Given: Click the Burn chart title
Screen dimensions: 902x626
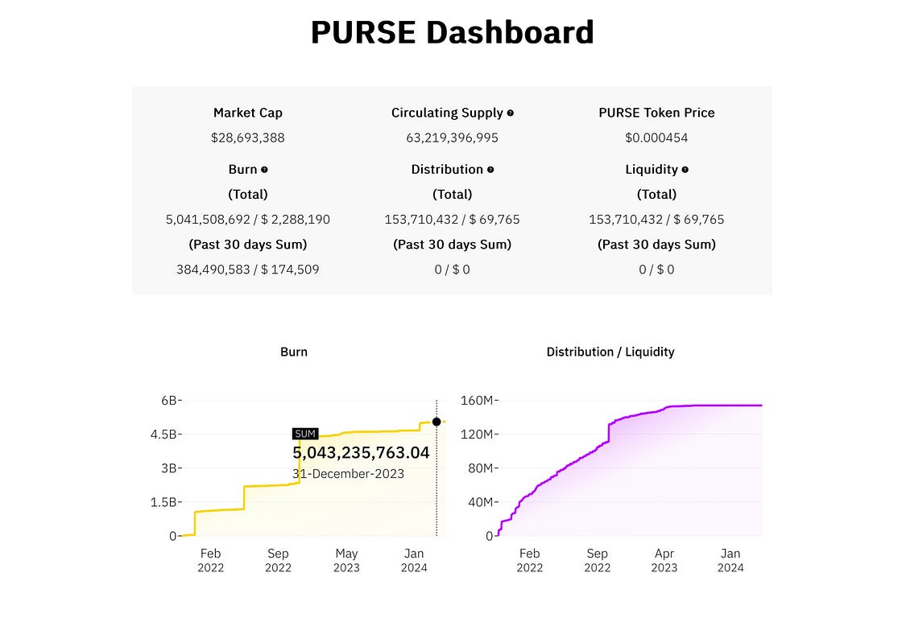Looking at the screenshot, I should point(293,352).
